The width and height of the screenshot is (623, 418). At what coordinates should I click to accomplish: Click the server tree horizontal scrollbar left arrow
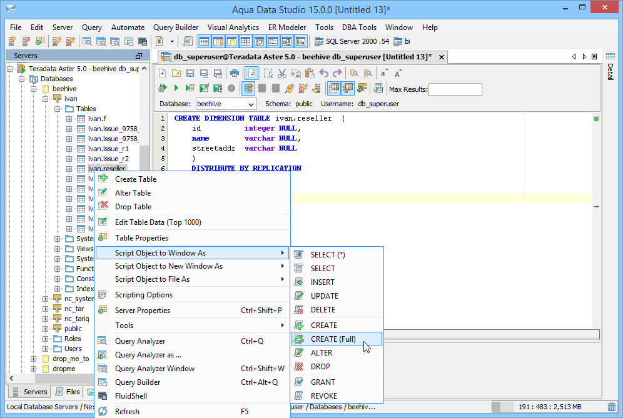[11, 378]
